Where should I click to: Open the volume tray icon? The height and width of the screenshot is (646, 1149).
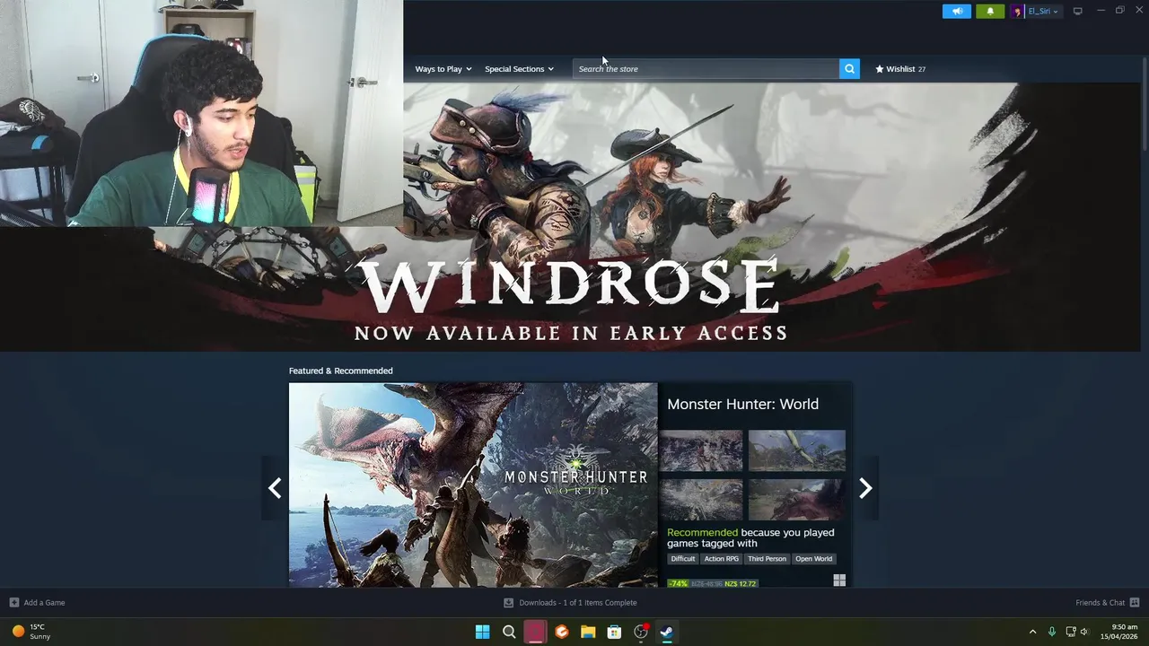coord(1084,632)
